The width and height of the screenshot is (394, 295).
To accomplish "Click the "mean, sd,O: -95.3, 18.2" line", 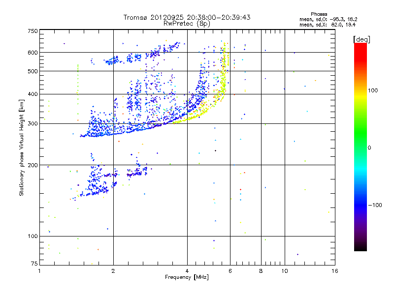I will (328, 19).
